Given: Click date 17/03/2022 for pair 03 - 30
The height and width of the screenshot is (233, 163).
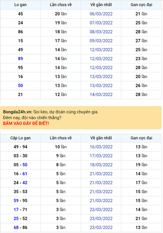Looking at the screenshot, I should tap(101, 156).
